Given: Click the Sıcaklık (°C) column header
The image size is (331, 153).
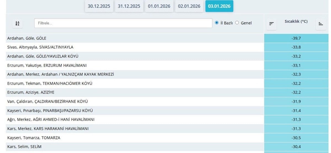Looking at the screenshot, I should pyautogui.click(x=296, y=21).
